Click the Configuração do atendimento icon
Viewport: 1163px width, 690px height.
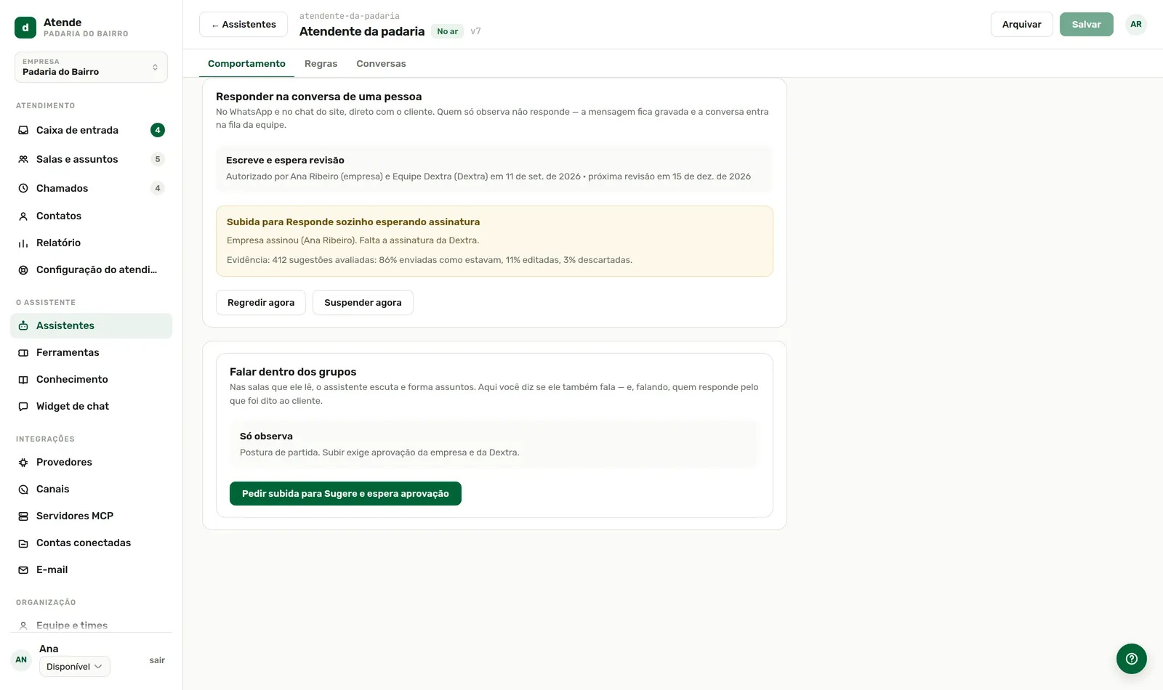pyautogui.click(x=23, y=269)
